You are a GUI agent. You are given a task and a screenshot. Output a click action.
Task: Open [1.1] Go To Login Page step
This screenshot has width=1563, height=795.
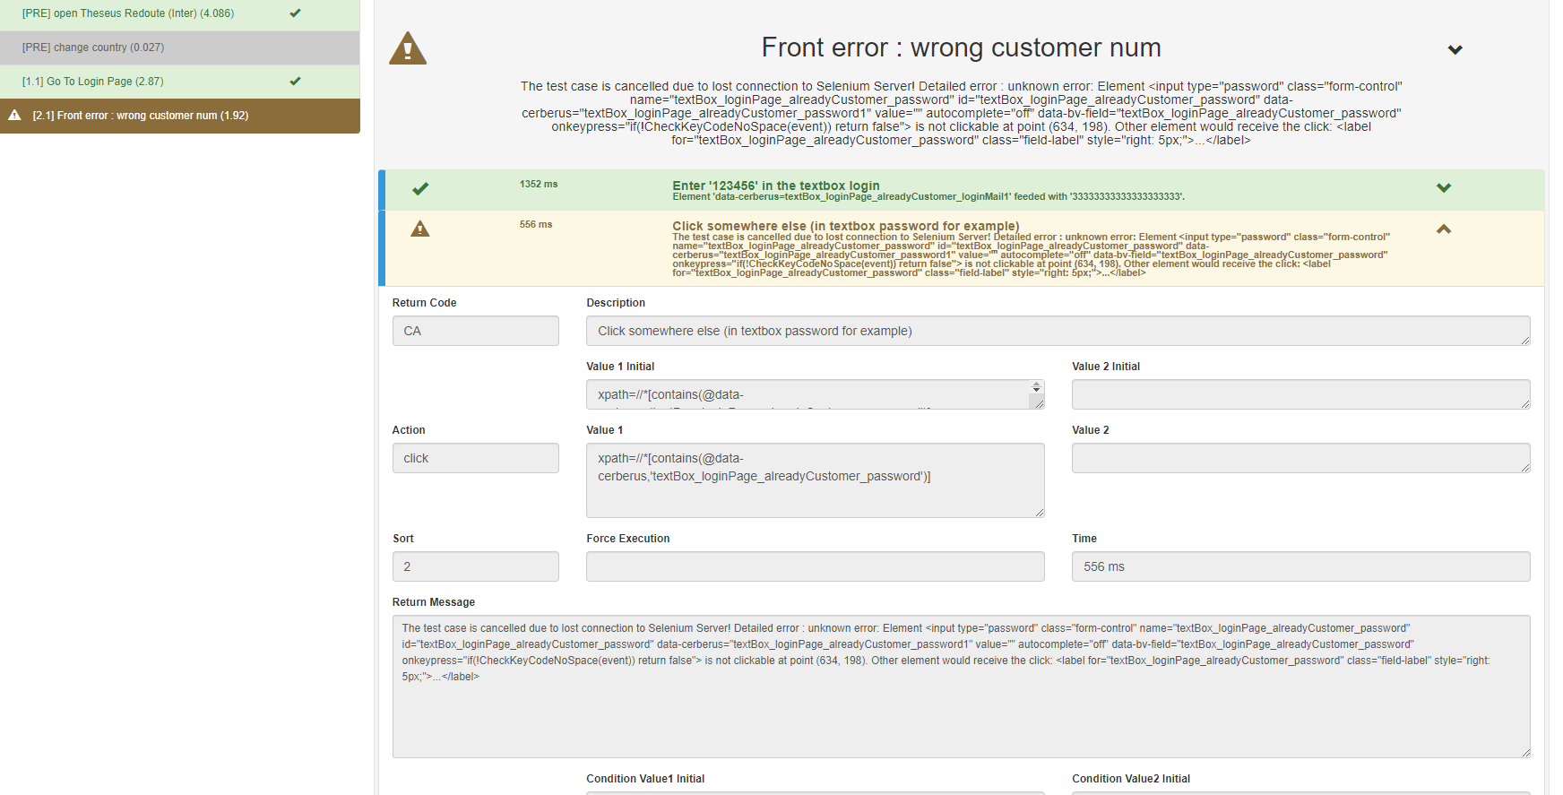180,82
